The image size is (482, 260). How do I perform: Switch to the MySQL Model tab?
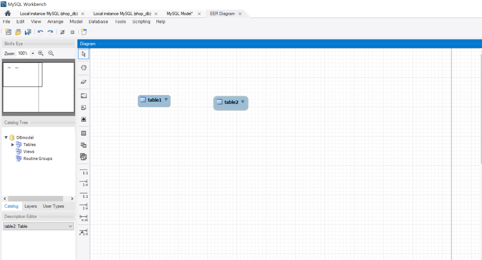click(180, 13)
